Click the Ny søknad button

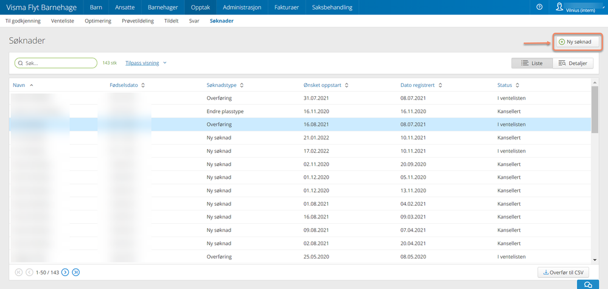tap(578, 42)
